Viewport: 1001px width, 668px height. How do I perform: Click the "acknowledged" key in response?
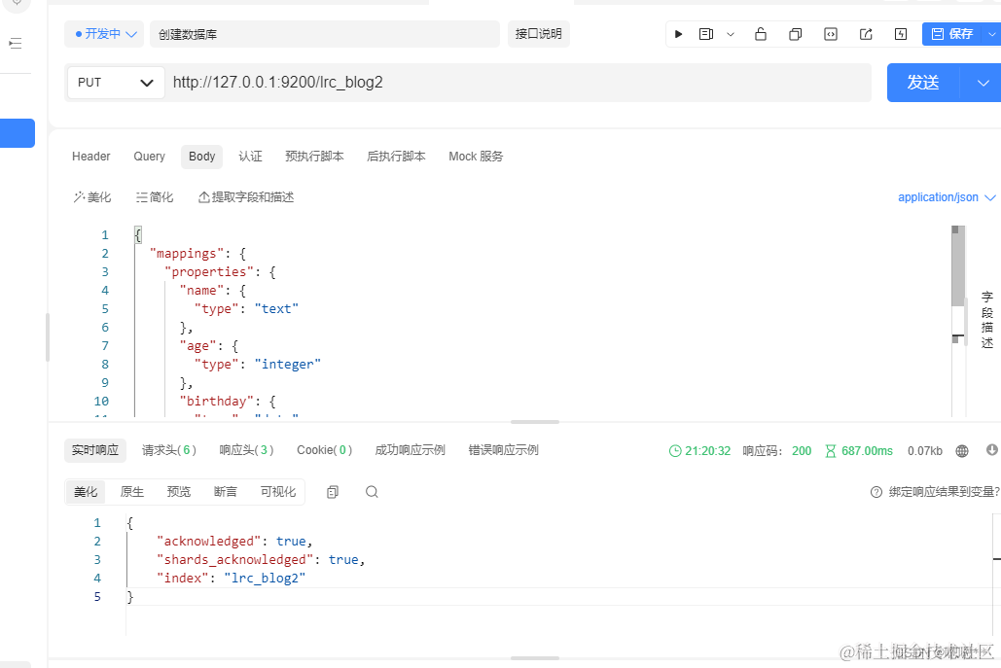209,541
